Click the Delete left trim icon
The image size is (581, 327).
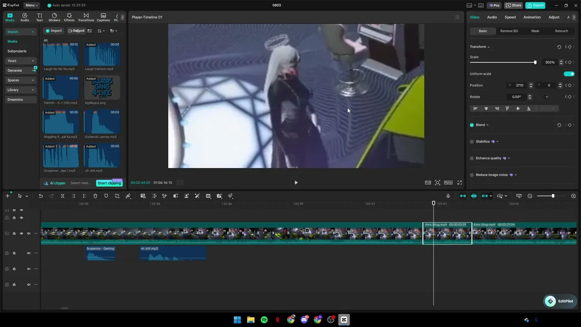click(74, 196)
